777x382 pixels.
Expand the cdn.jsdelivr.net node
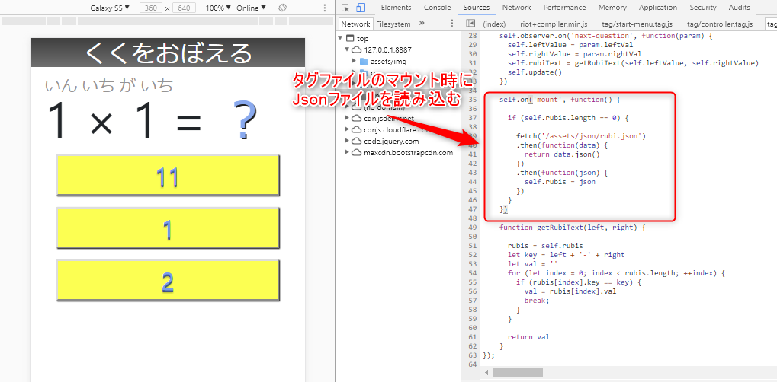(x=348, y=118)
